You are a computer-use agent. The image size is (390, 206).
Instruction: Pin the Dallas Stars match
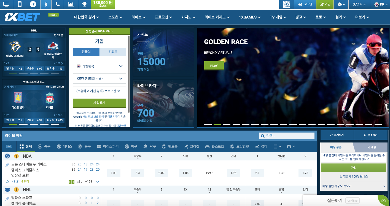(x=7, y=198)
